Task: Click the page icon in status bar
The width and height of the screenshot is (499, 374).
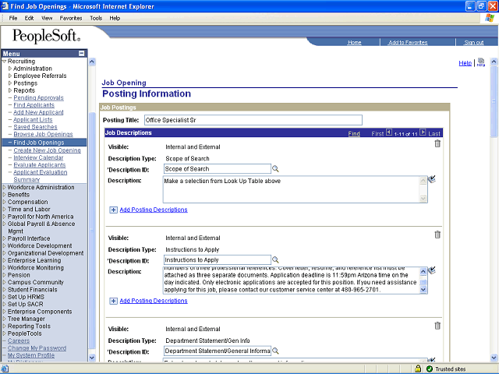Action: pos(5,369)
